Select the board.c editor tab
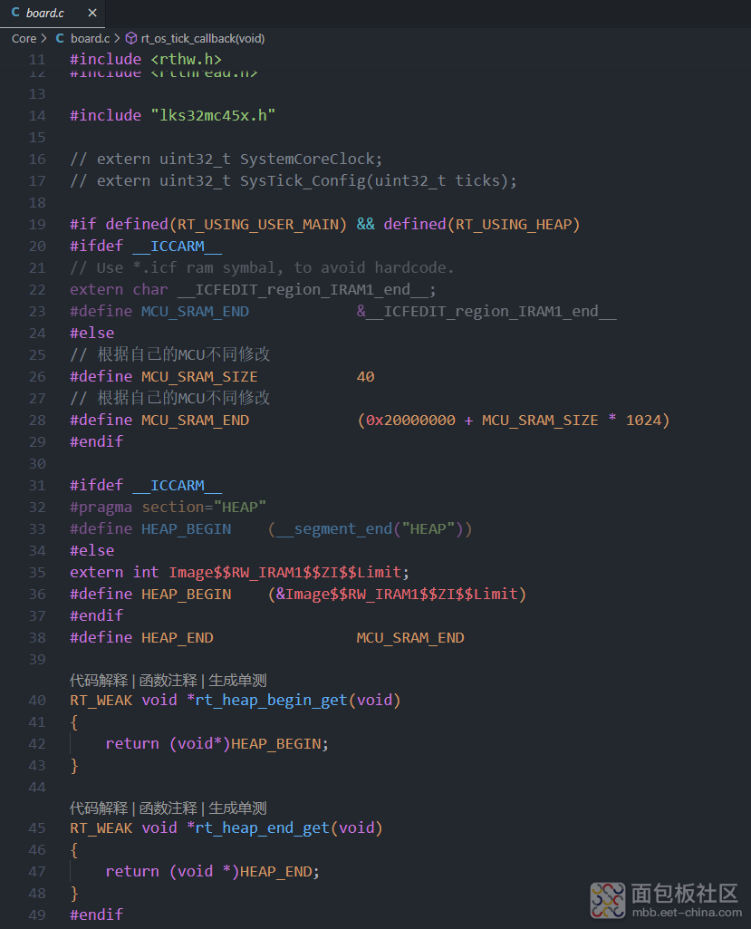The height and width of the screenshot is (929, 751). coord(53,13)
